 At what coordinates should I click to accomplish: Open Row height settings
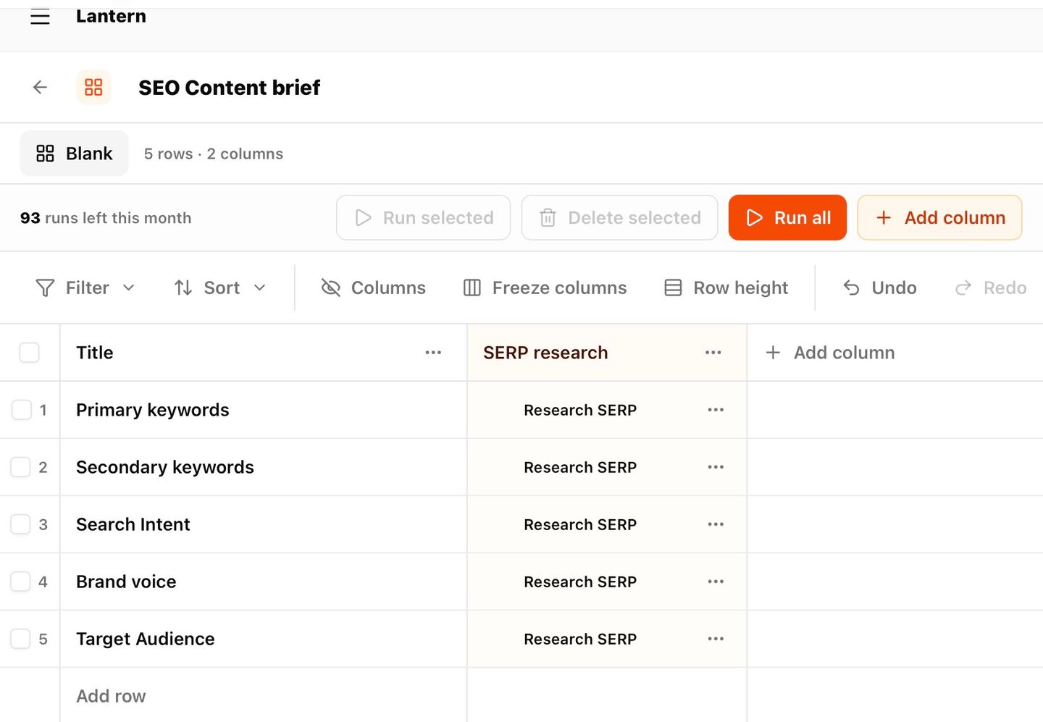tap(726, 288)
